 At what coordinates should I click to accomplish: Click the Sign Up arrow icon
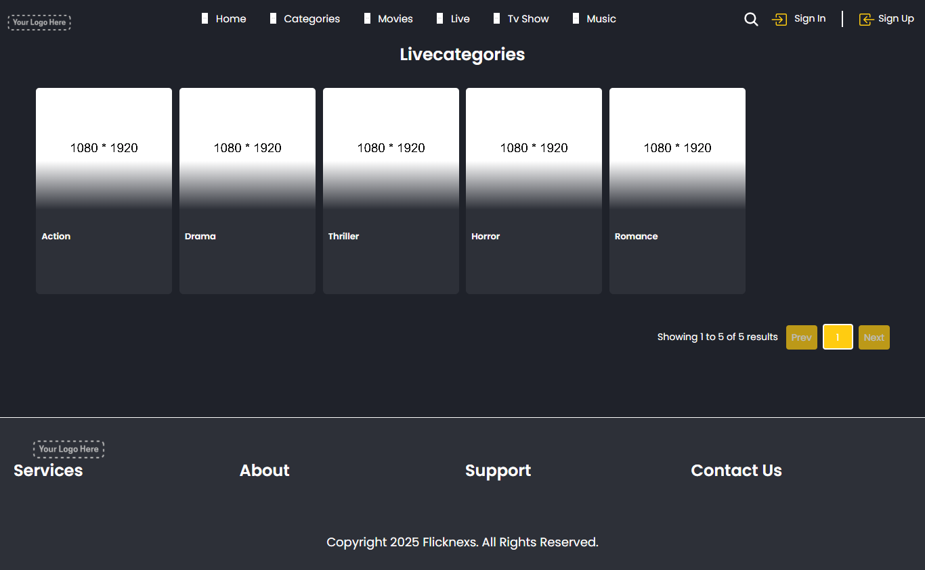coord(866,20)
